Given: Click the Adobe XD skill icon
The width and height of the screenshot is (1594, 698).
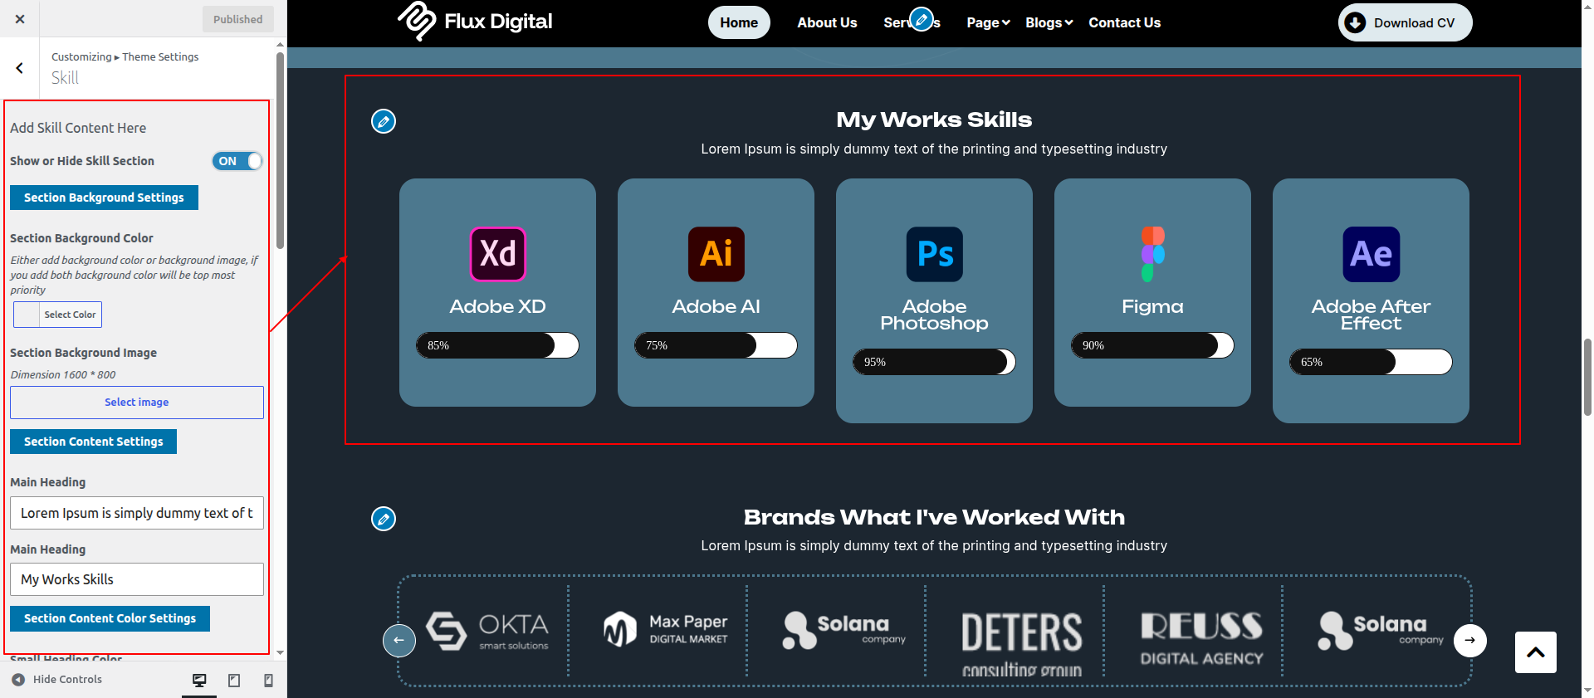Looking at the screenshot, I should (x=498, y=254).
